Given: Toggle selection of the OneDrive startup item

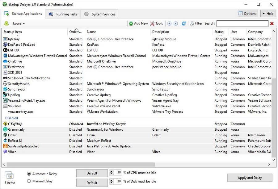Looking at the screenshot, I should [14, 61].
